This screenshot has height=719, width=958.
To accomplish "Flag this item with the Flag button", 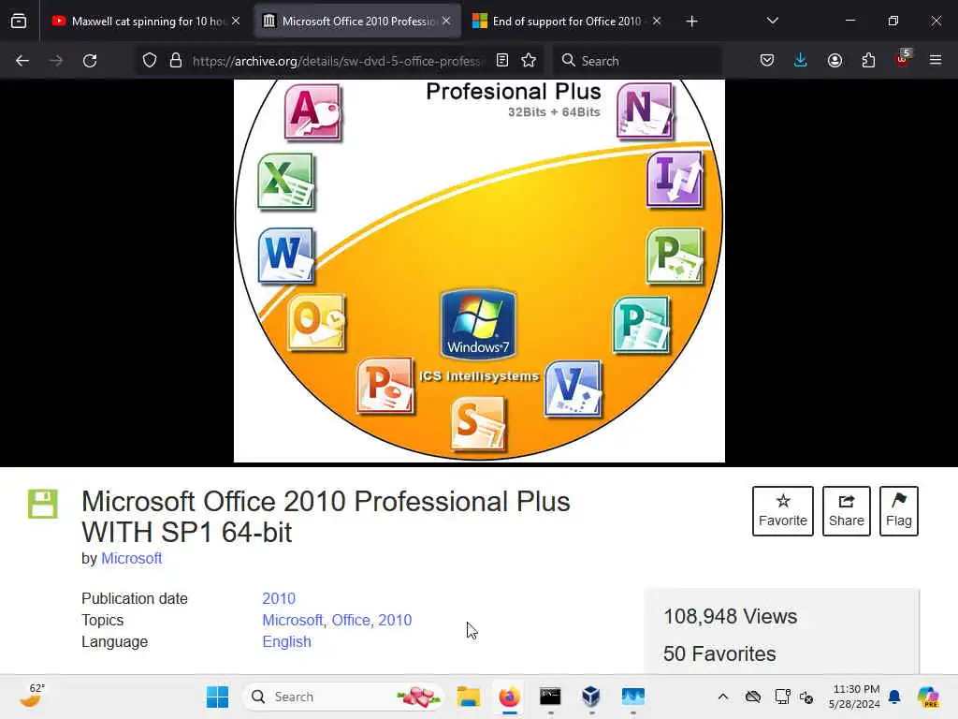I will click(899, 510).
